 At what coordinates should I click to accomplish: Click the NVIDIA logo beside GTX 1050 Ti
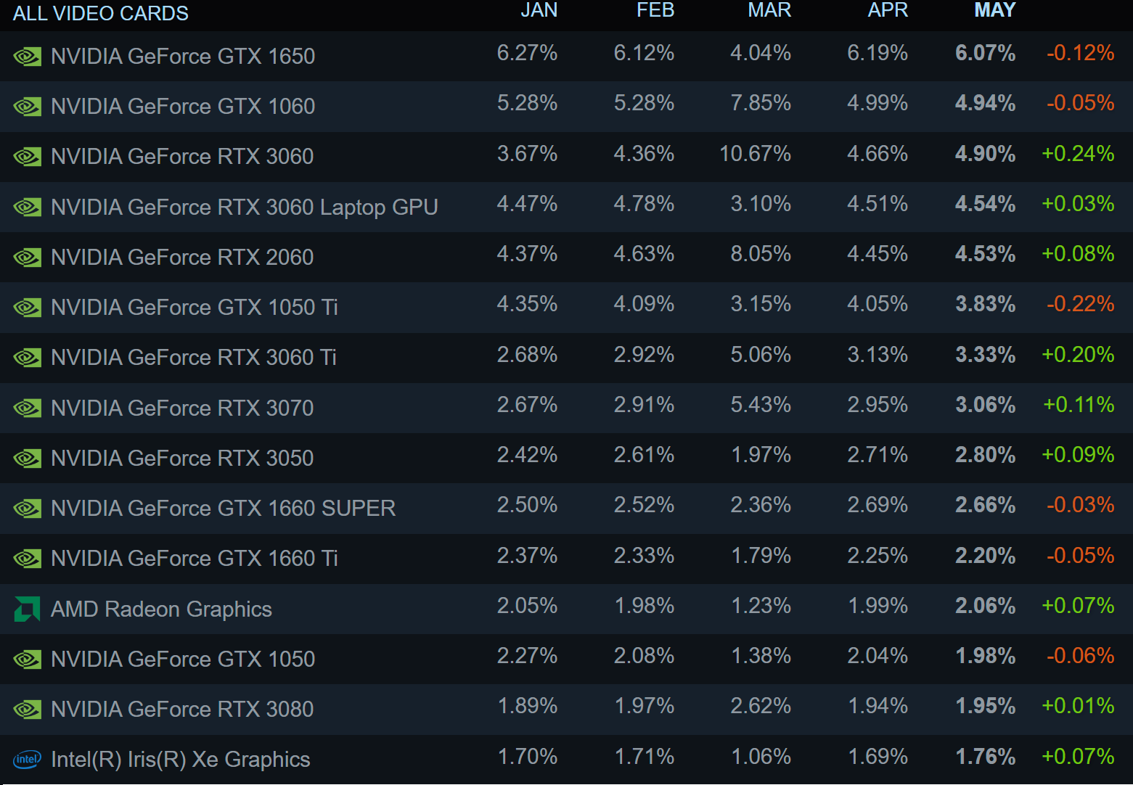(28, 308)
